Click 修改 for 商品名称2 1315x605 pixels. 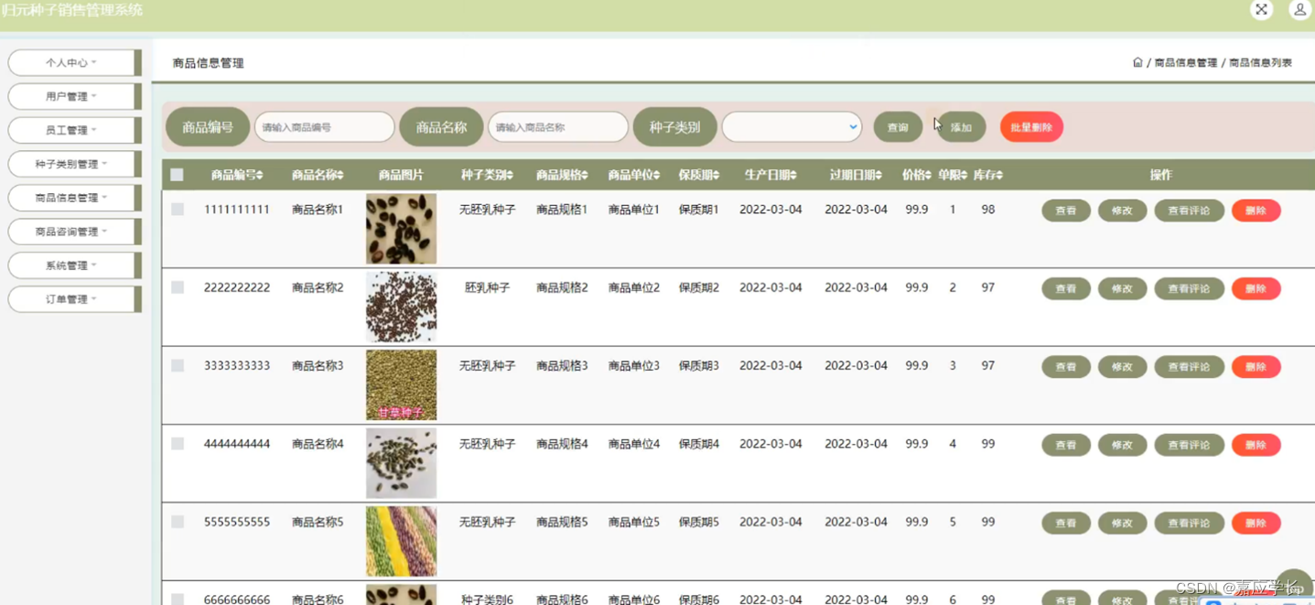tap(1122, 288)
